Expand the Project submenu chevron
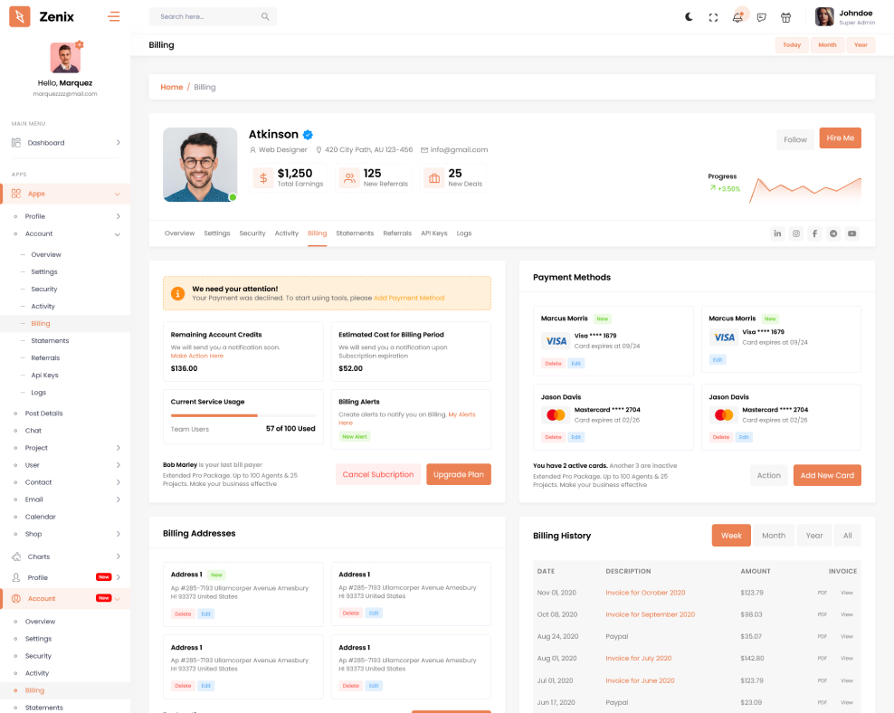 pyautogui.click(x=118, y=448)
